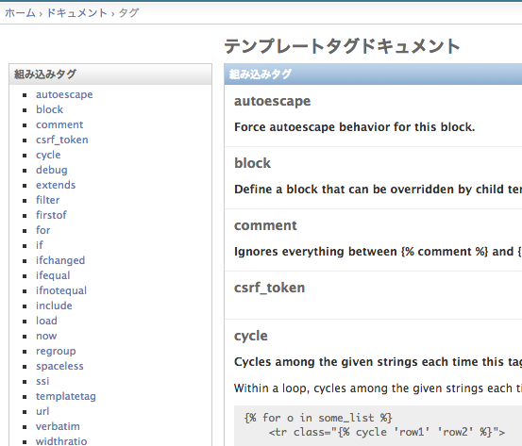Click the cycle link in sidebar
Image resolution: width=522 pixels, height=446 pixels.
point(48,155)
